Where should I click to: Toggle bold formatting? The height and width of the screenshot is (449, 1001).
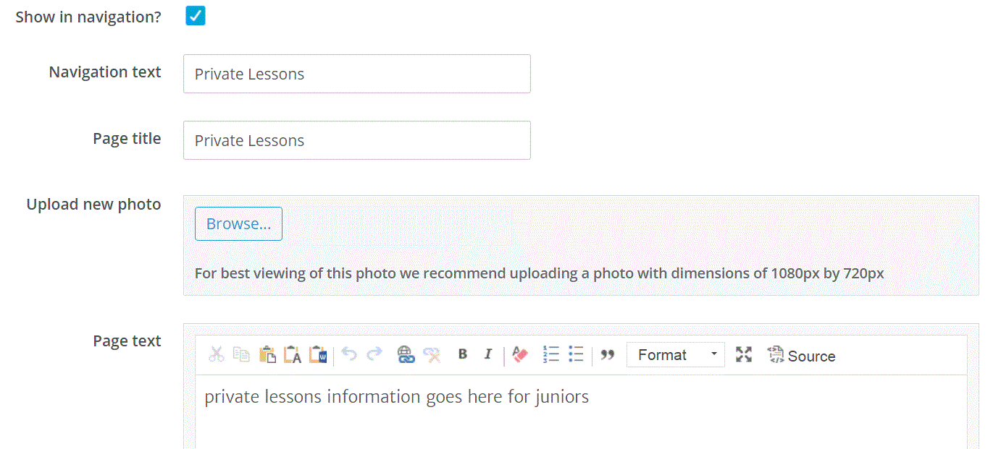click(x=463, y=354)
